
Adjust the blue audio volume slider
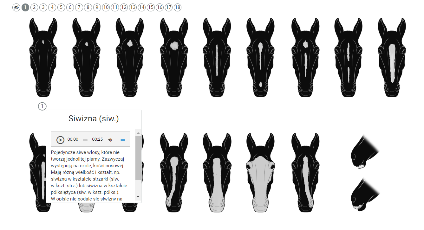[123, 140]
